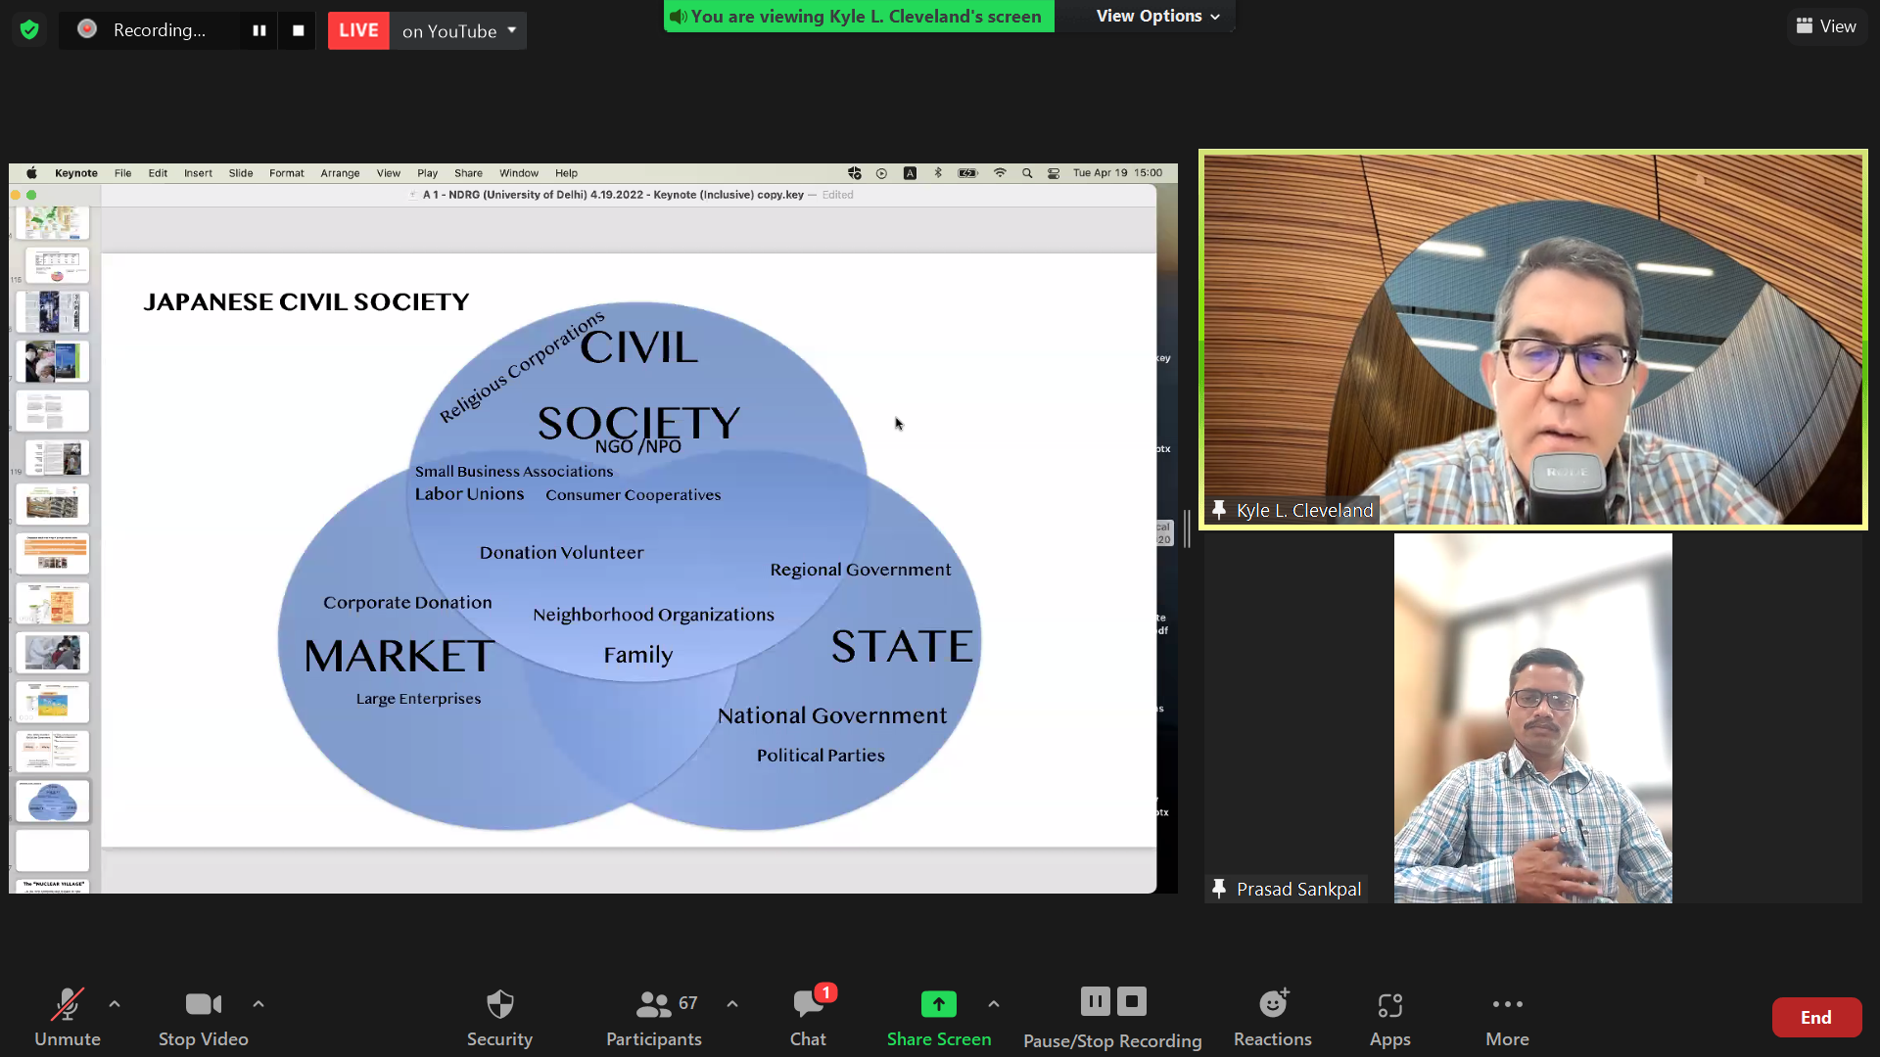Expand View Options dropdown
This screenshot has height=1057, width=1880.
coord(1158,16)
